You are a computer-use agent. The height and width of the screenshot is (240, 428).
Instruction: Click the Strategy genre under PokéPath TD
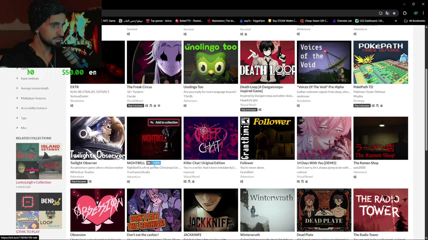(359, 101)
